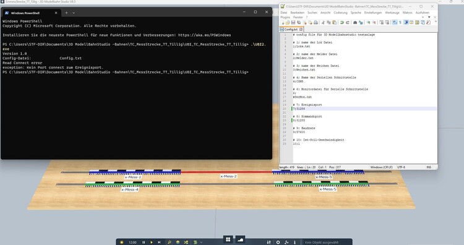
Task: Pause the simulation with the pause button
Action: pyautogui.click(x=144, y=243)
